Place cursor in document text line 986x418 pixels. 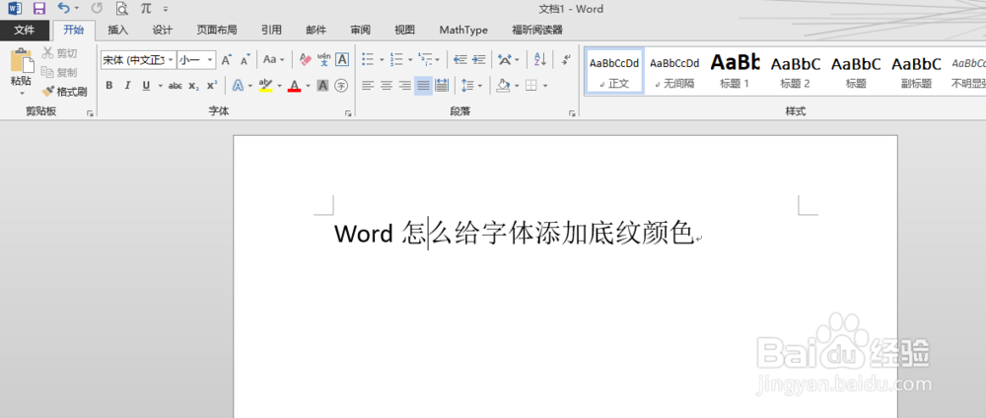513,234
